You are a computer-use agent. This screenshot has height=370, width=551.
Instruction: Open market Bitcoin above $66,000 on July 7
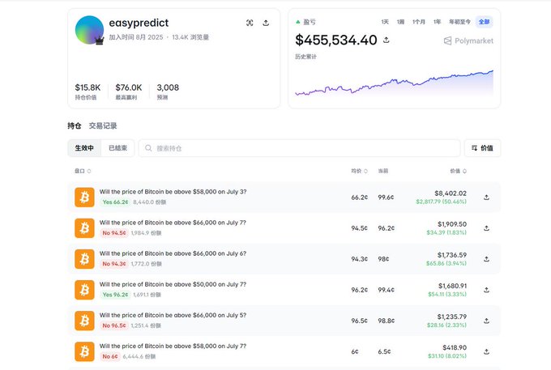coord(173,223)
